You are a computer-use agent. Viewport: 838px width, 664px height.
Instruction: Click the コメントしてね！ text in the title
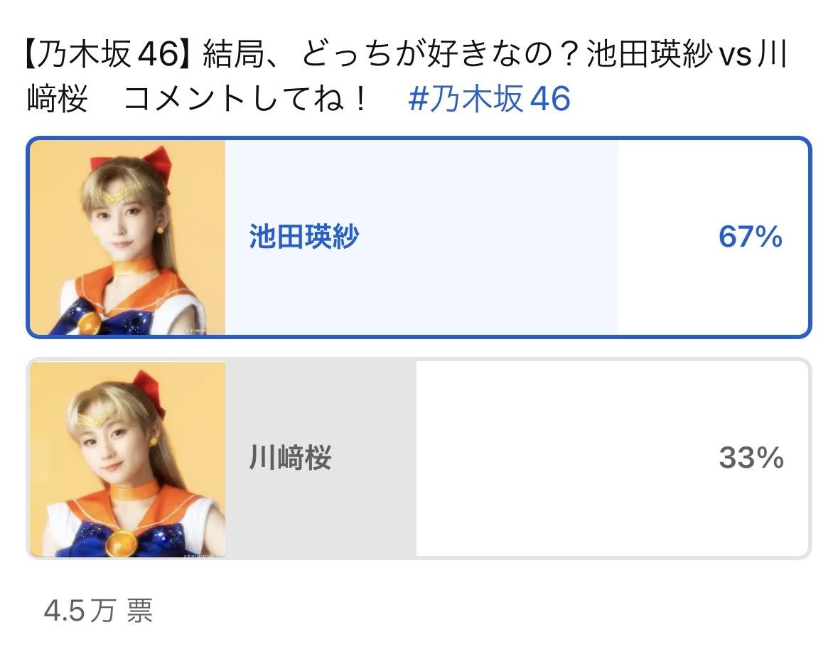[x=247, y=99]
